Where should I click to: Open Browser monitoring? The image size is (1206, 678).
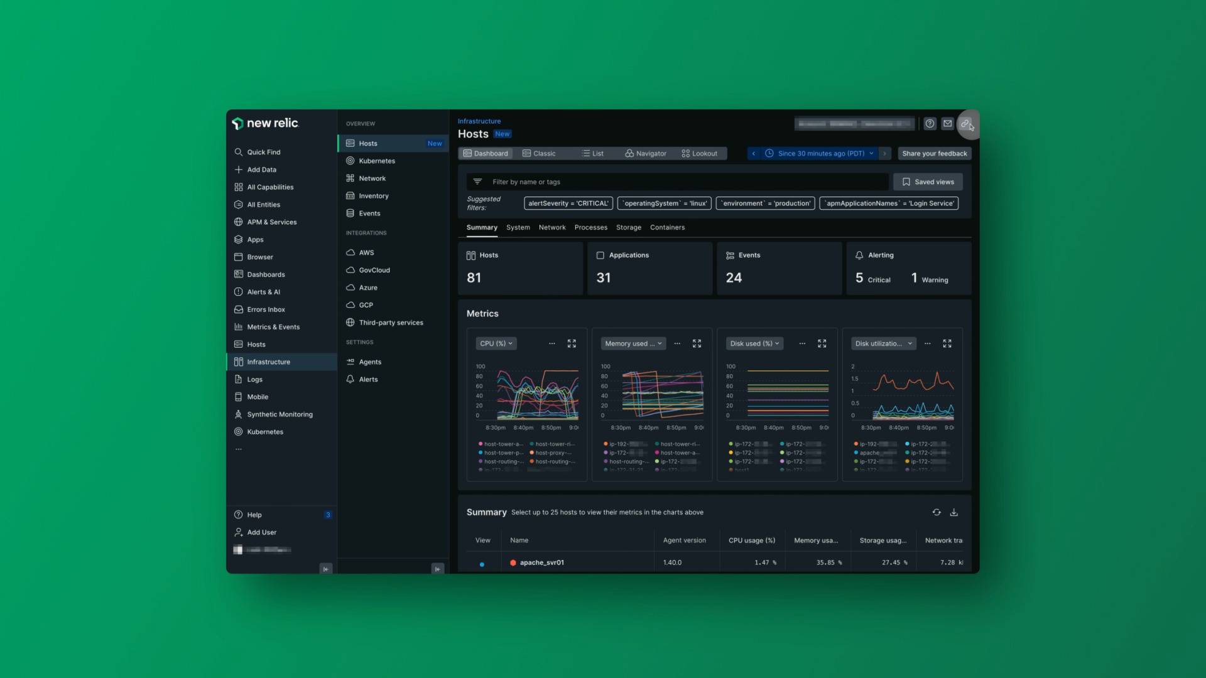[x=260, y=257]
